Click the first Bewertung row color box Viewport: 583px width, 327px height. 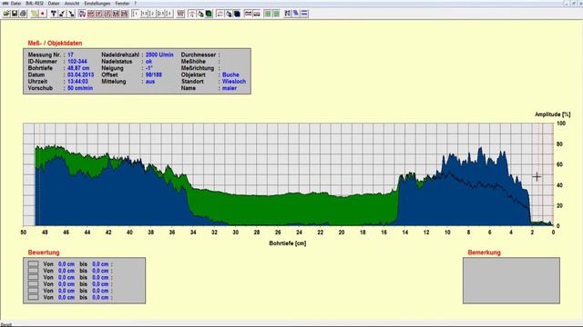(x=33, y=264)
